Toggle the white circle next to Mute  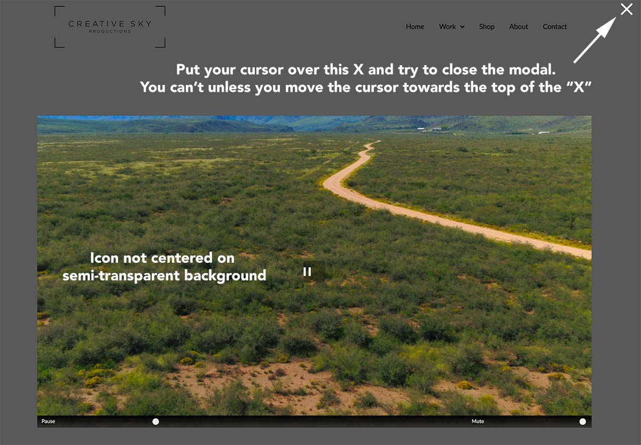[582, 421]
